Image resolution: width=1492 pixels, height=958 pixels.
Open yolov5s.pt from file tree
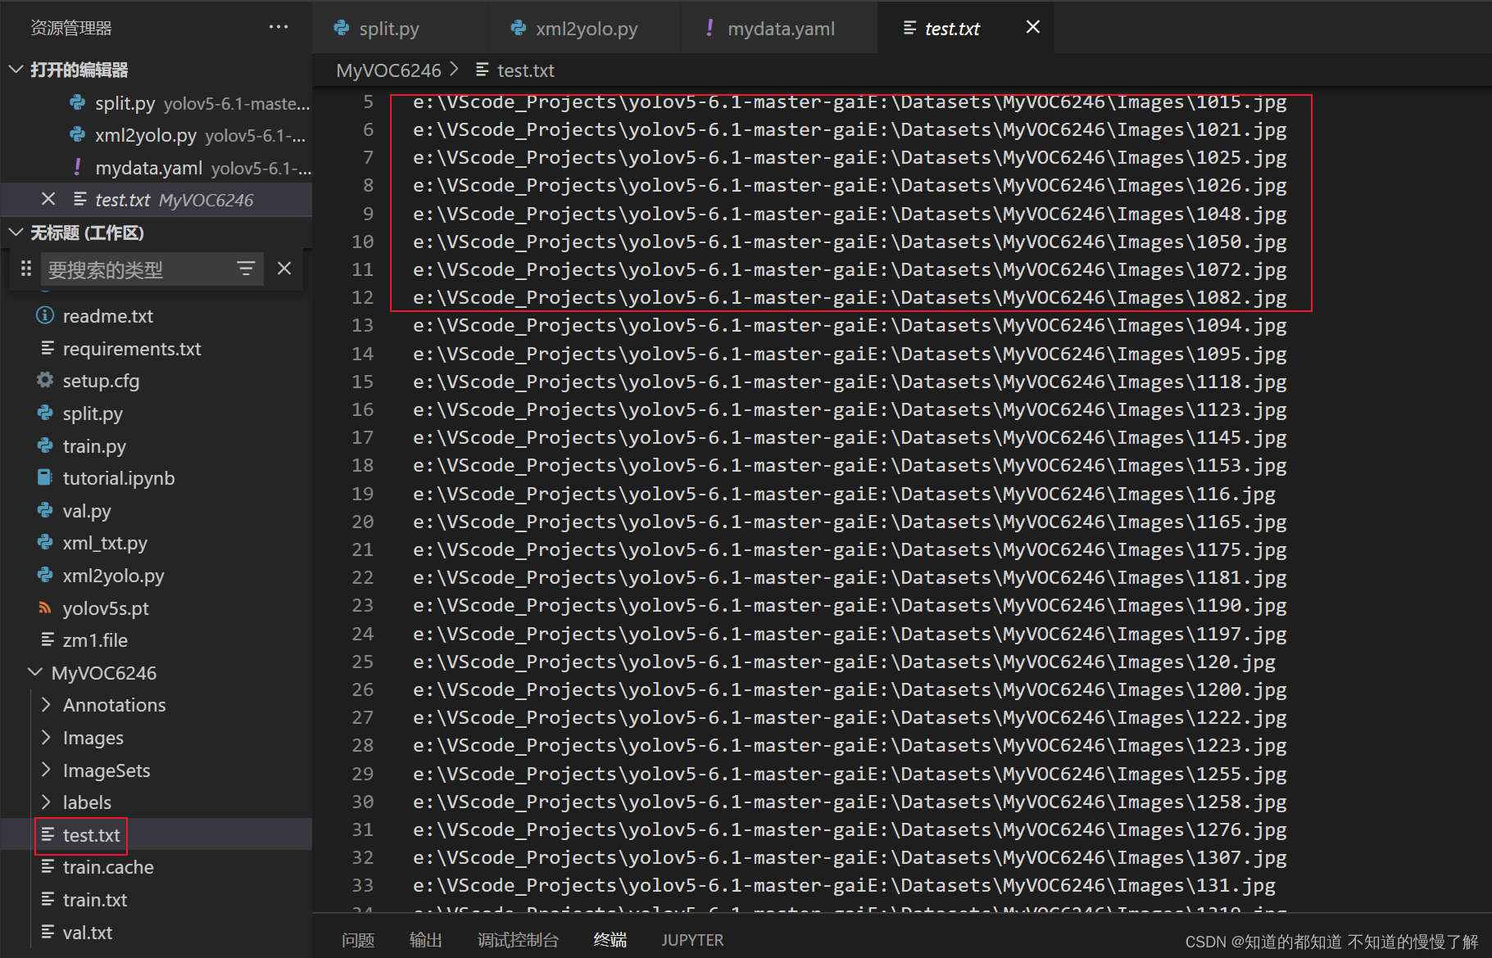[106, 608]
